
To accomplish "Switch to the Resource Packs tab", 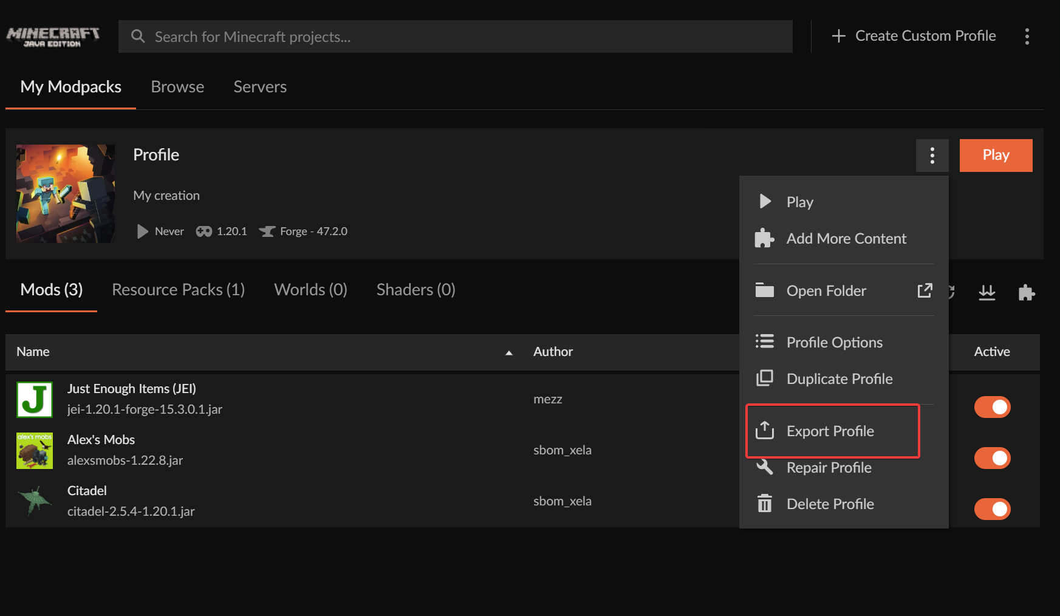I will tap(178, 290).
